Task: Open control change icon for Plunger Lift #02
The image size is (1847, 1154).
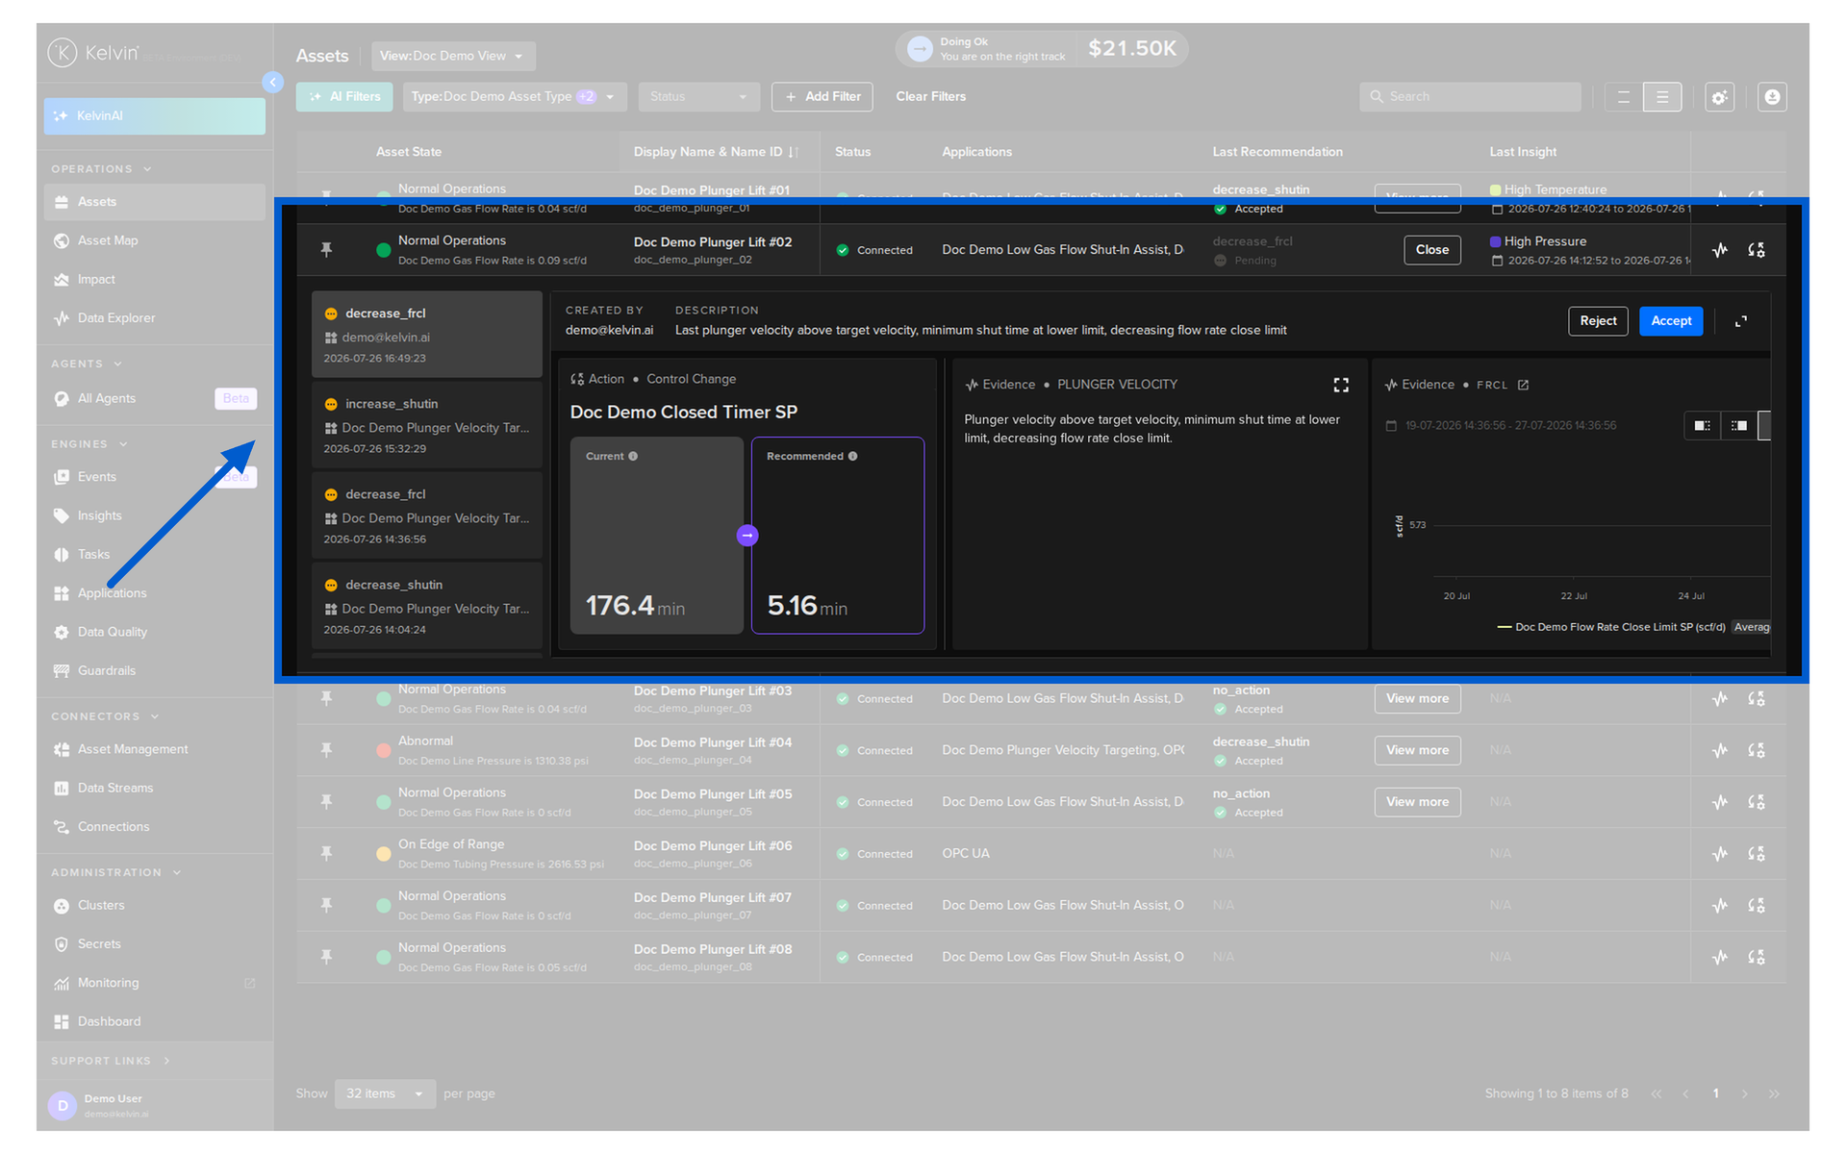Action: coord(1757,250)
